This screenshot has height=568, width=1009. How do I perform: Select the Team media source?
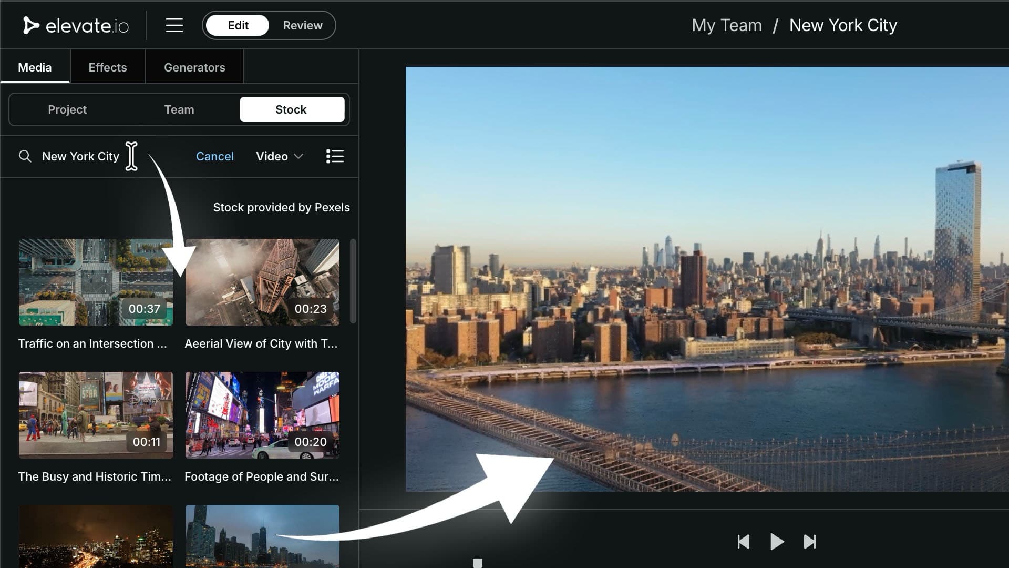pyautogui.click(x=179, y=109)
